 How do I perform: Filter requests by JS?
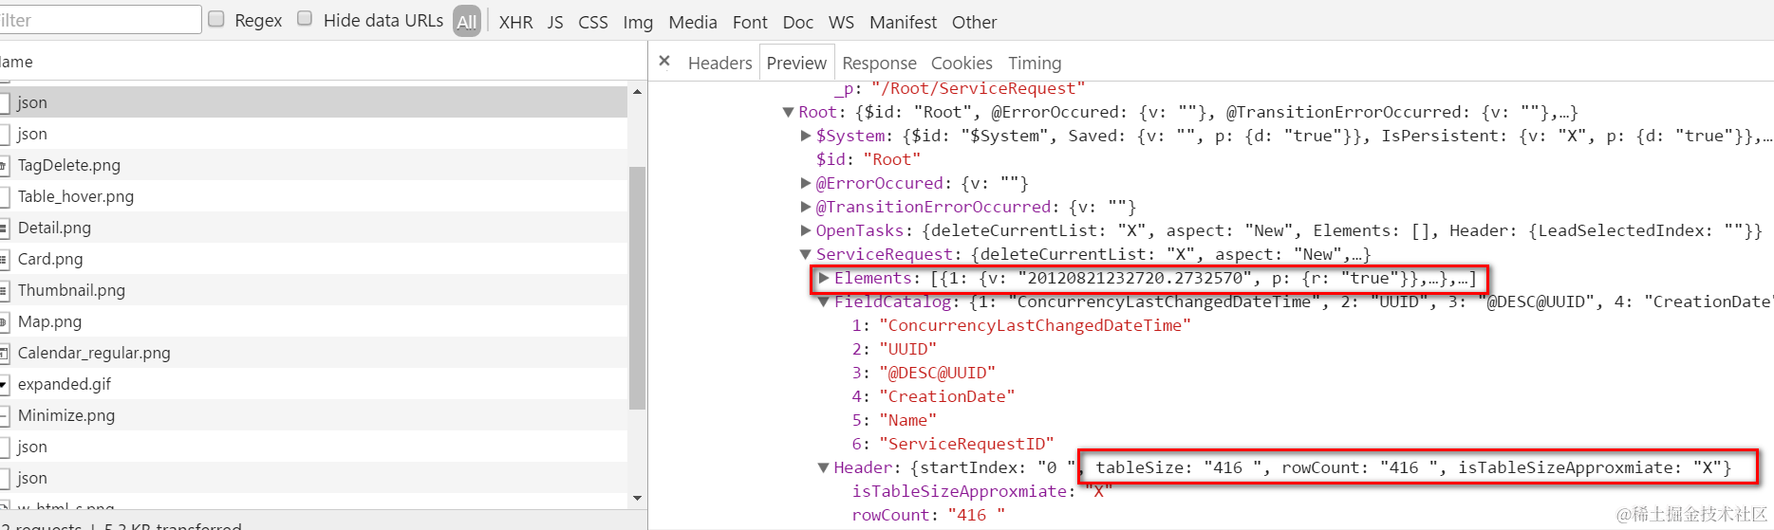(555, 22)
